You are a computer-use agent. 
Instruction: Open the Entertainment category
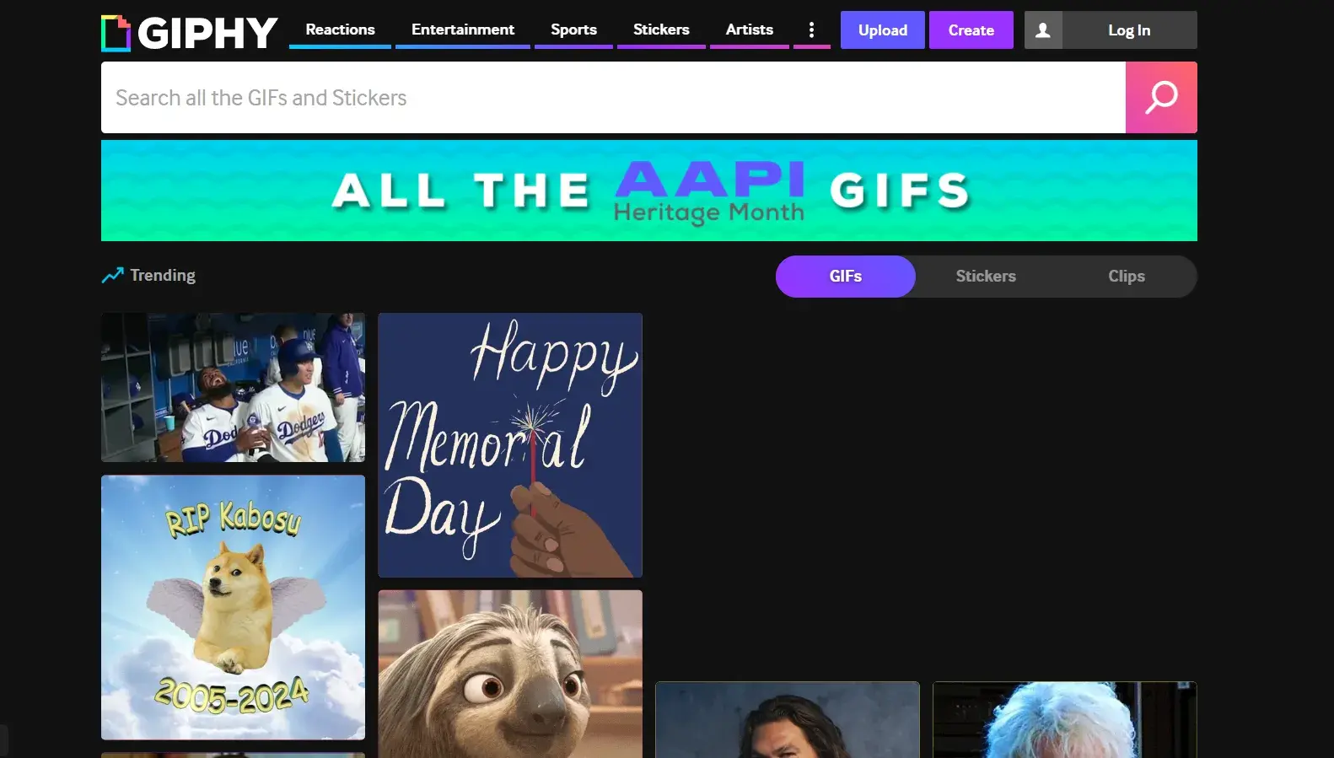[x=463, y=30]
